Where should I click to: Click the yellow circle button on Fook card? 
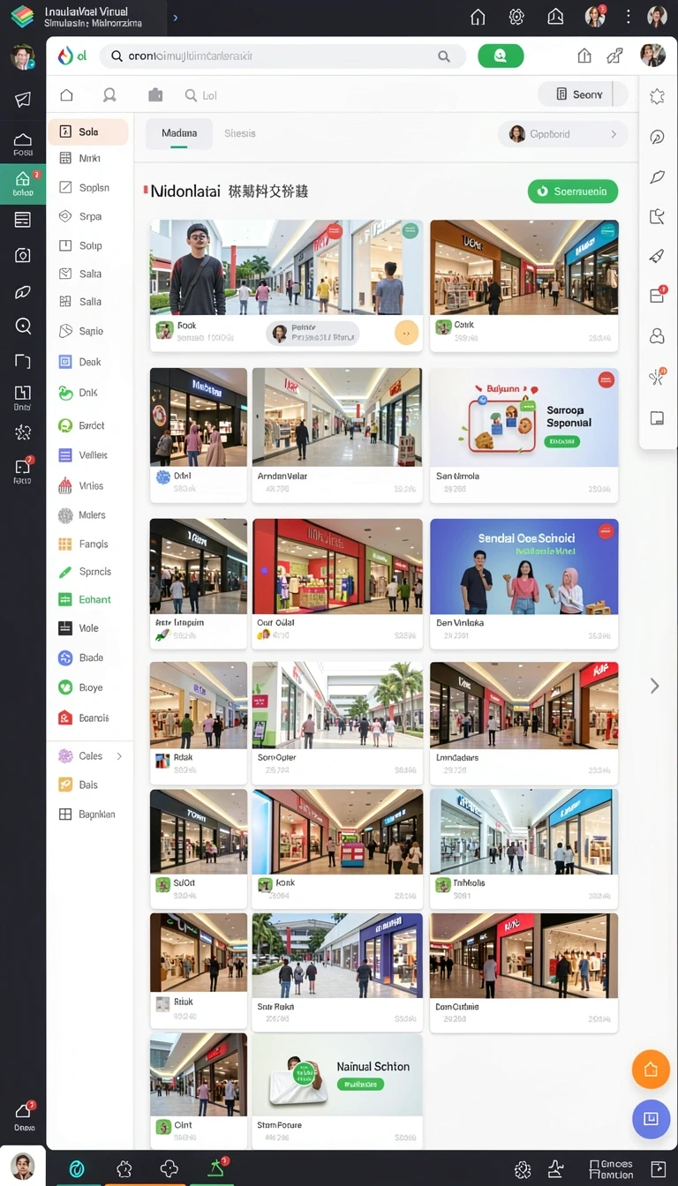(406, 333)
